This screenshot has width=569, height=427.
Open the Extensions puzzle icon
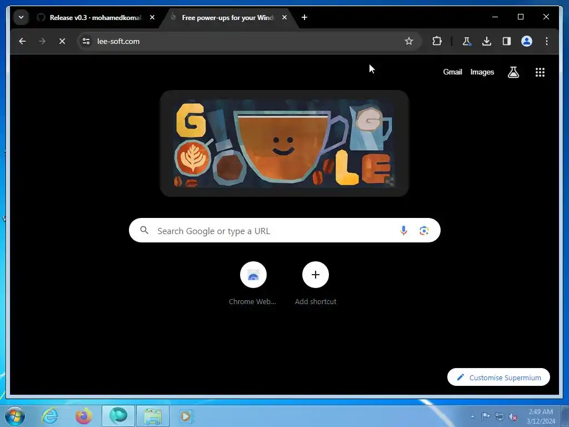pyautogui.click(x=437, y=41)
